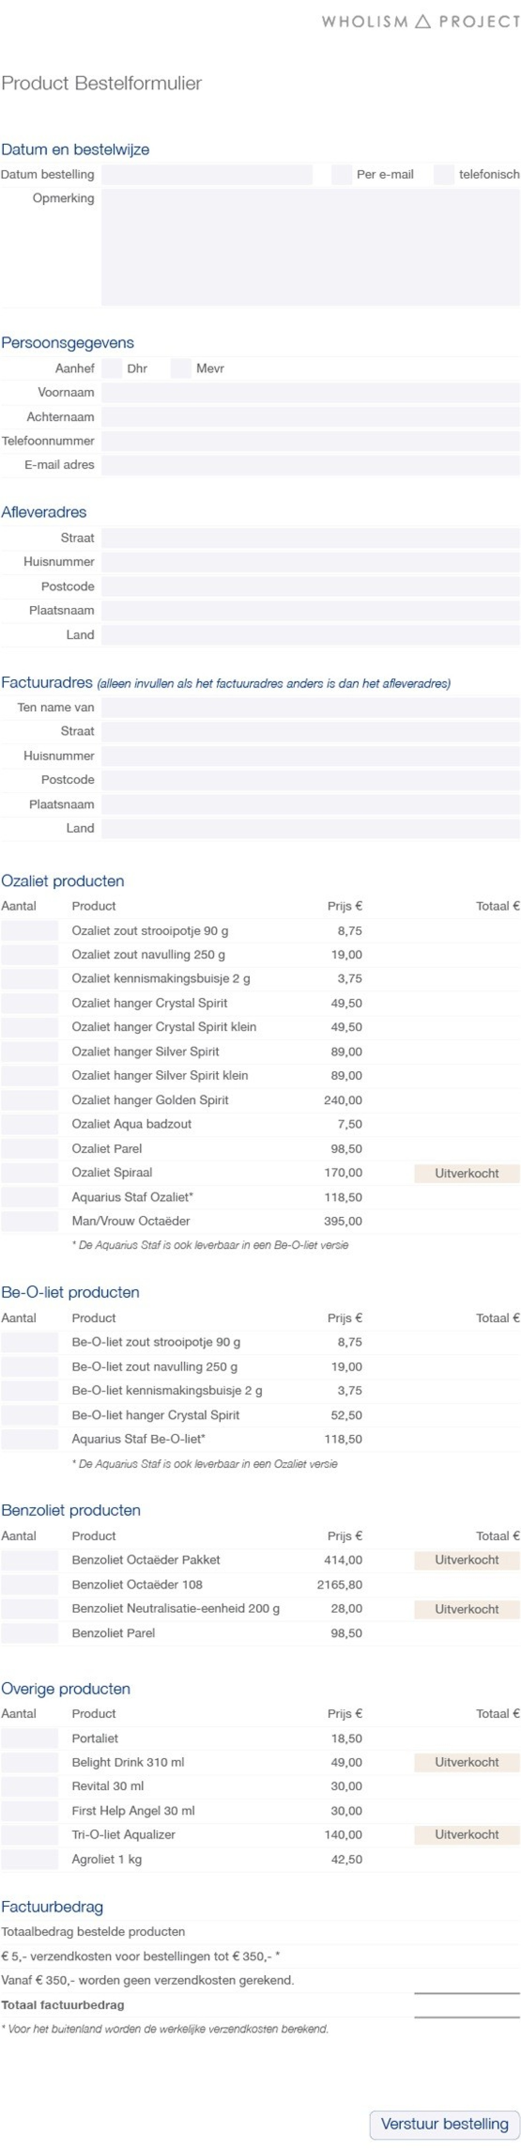This screenshot has height=2151, width=521.
Task: Tick the telefonisch order checkbox
Action: [x=444, y=174]
